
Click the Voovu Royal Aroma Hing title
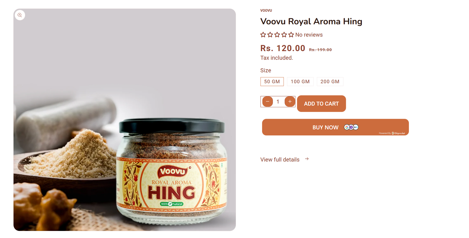coord(311,21)
